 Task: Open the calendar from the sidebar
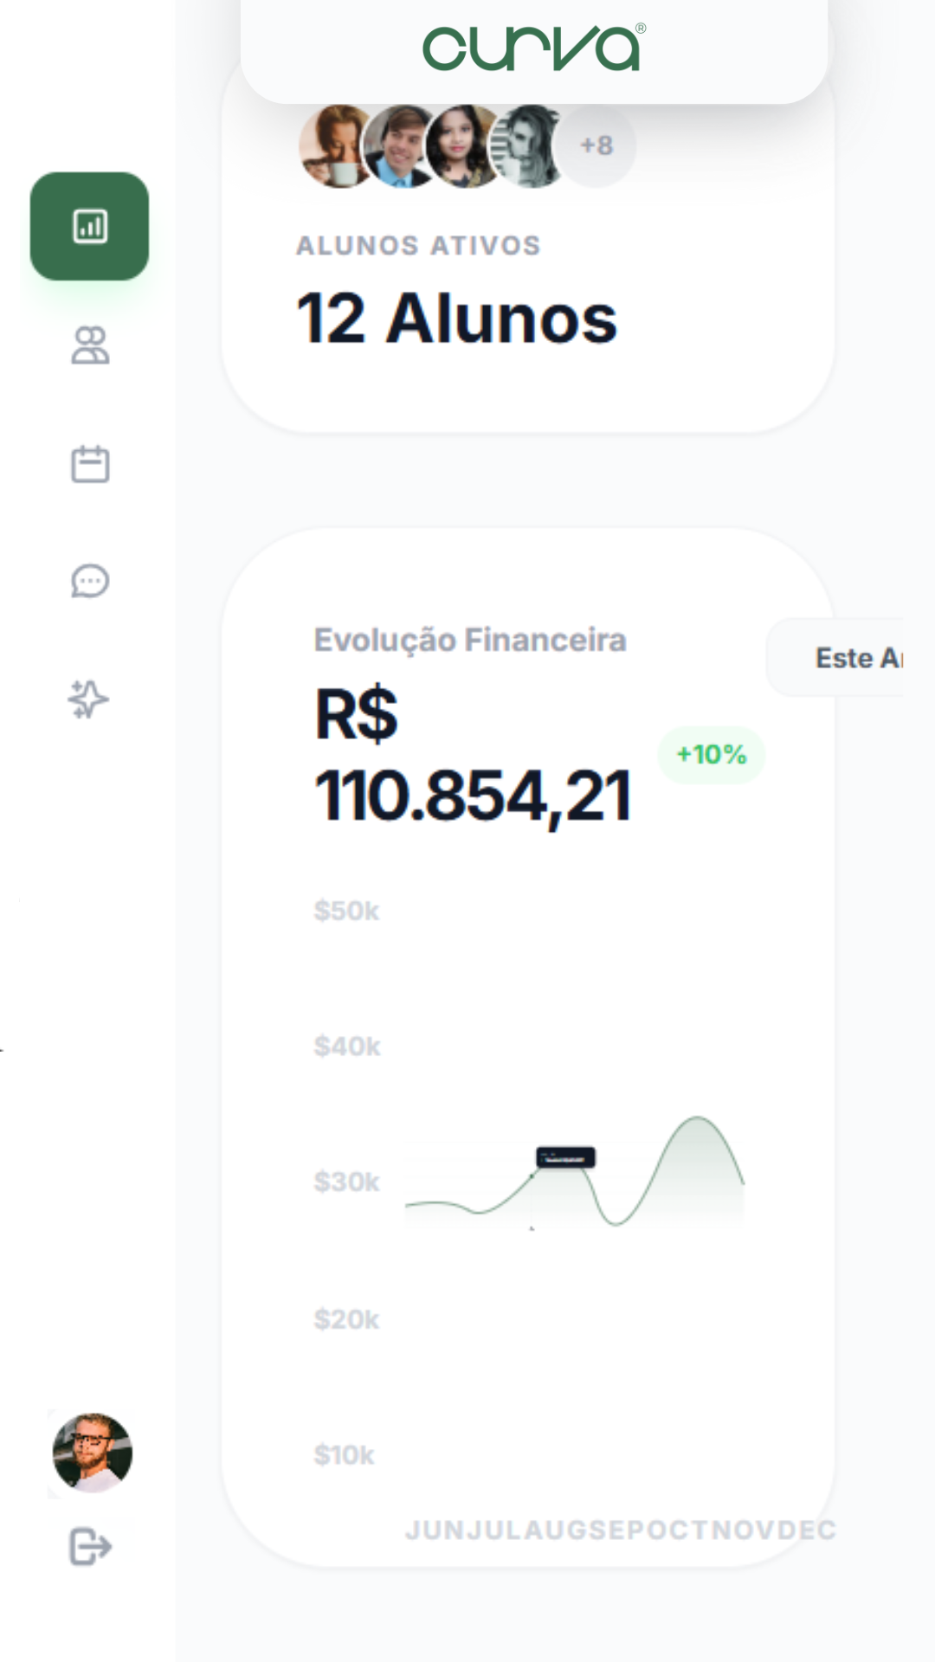(x=90, y=464)
